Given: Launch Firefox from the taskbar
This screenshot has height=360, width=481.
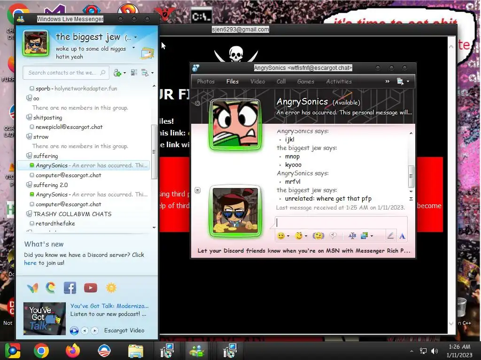Looking at the screenshot, I should tap(73, 351).
